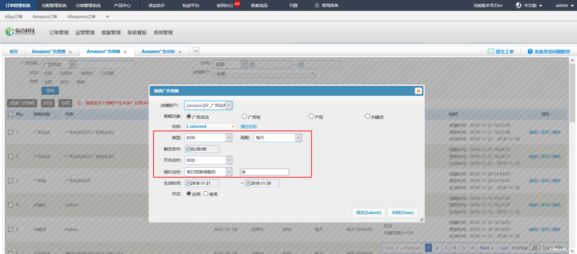Open the 报表看板 menu
Image resolution: width=577 pixels, height=254 pixels.
[137, 32]
